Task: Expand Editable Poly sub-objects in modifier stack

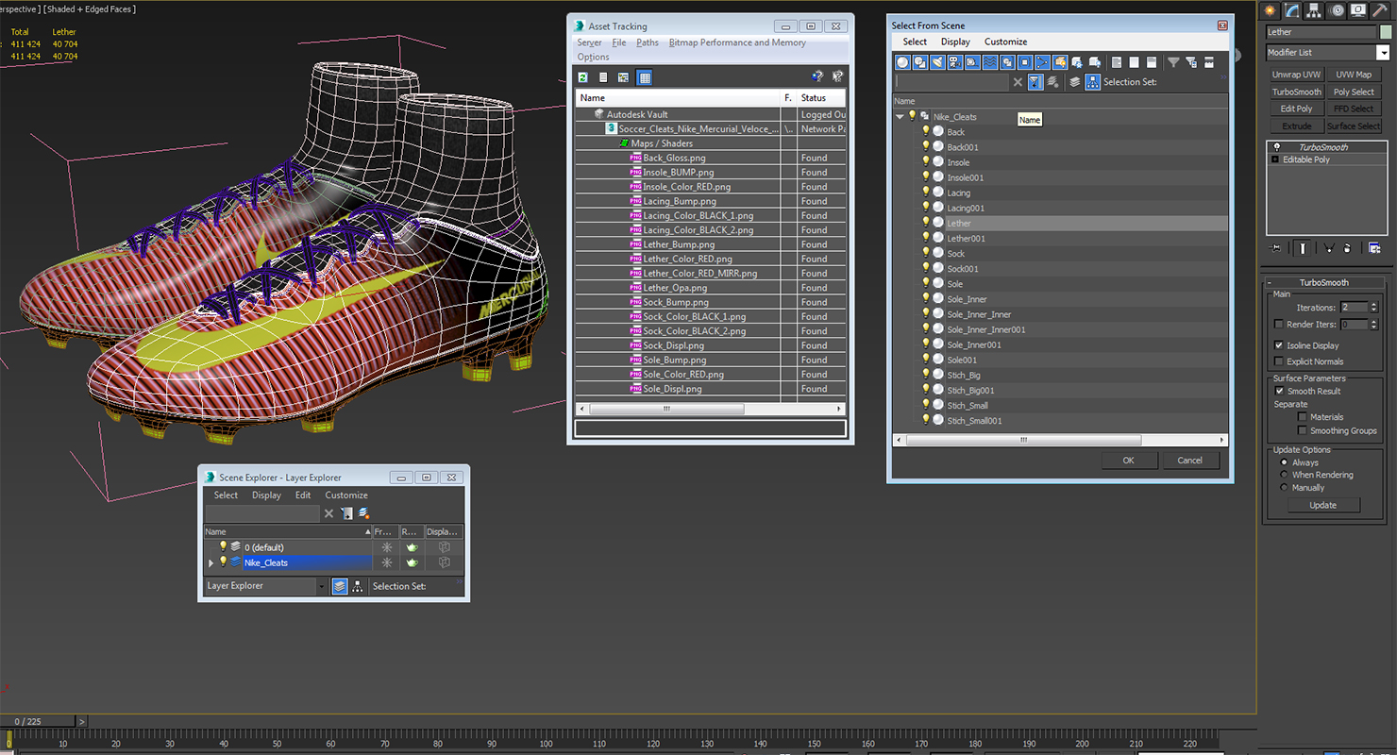Action: [1276, 159]
